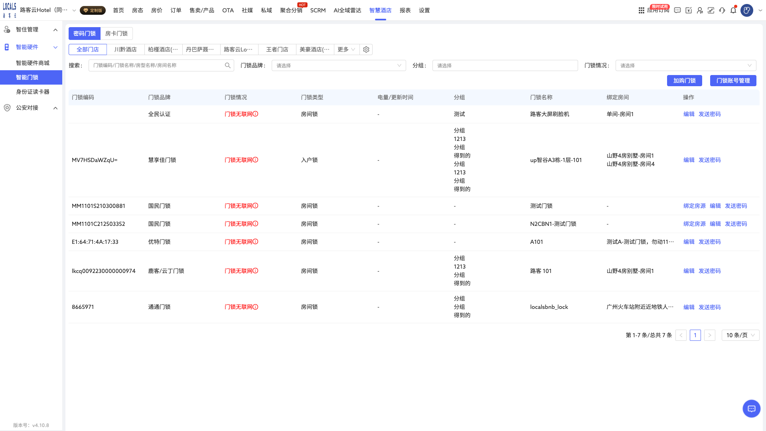Click the yen billing note icon

click(x=689, y=10)
